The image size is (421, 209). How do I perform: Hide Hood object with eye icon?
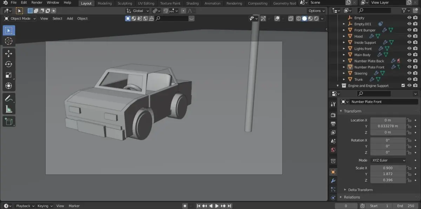click(409, 36)
